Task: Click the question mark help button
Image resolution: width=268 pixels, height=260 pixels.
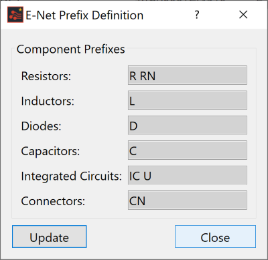Action: (x=197, y=15)
